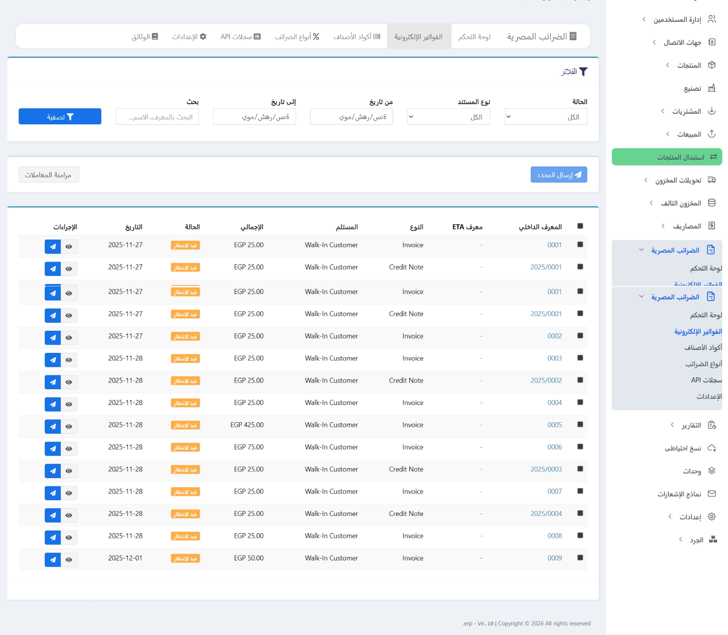Open the API logs (سجلات API) tab
The height and width of the screenshot is (635, 728).
240,37
